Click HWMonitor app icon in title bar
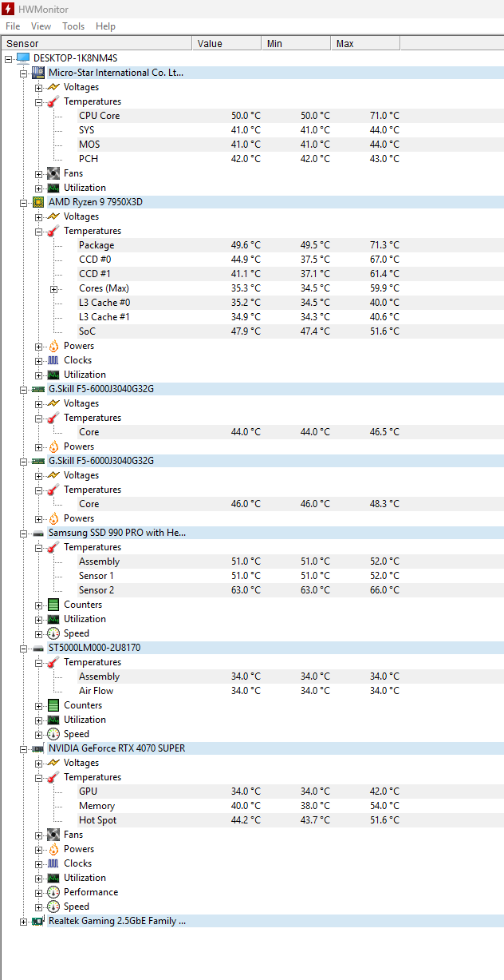504x980 pixels. click(9, 10)
